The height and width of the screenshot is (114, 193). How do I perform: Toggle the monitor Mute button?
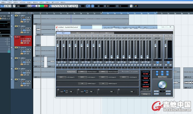click(x=168, y=92)
